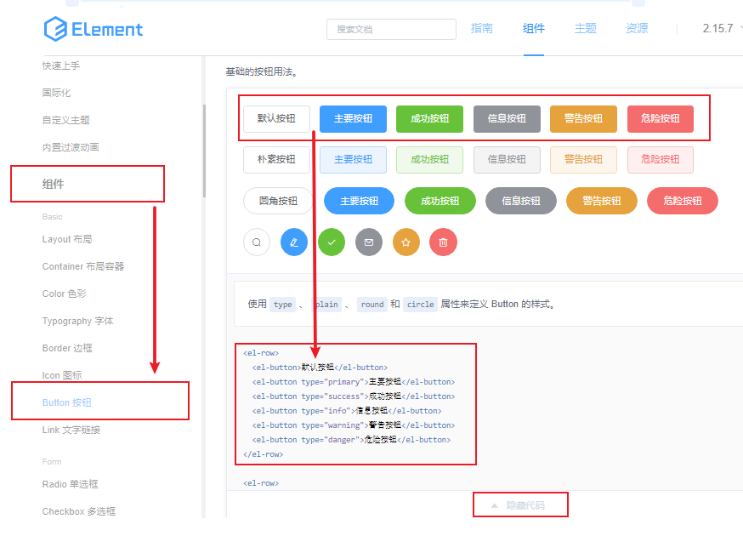This screenshot has height=536, width=743.
Task: Click the solid blue 主要按钮 in the first row
Action: (353, 118)
